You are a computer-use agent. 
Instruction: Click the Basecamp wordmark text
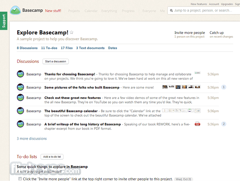(x=33, y=10)
